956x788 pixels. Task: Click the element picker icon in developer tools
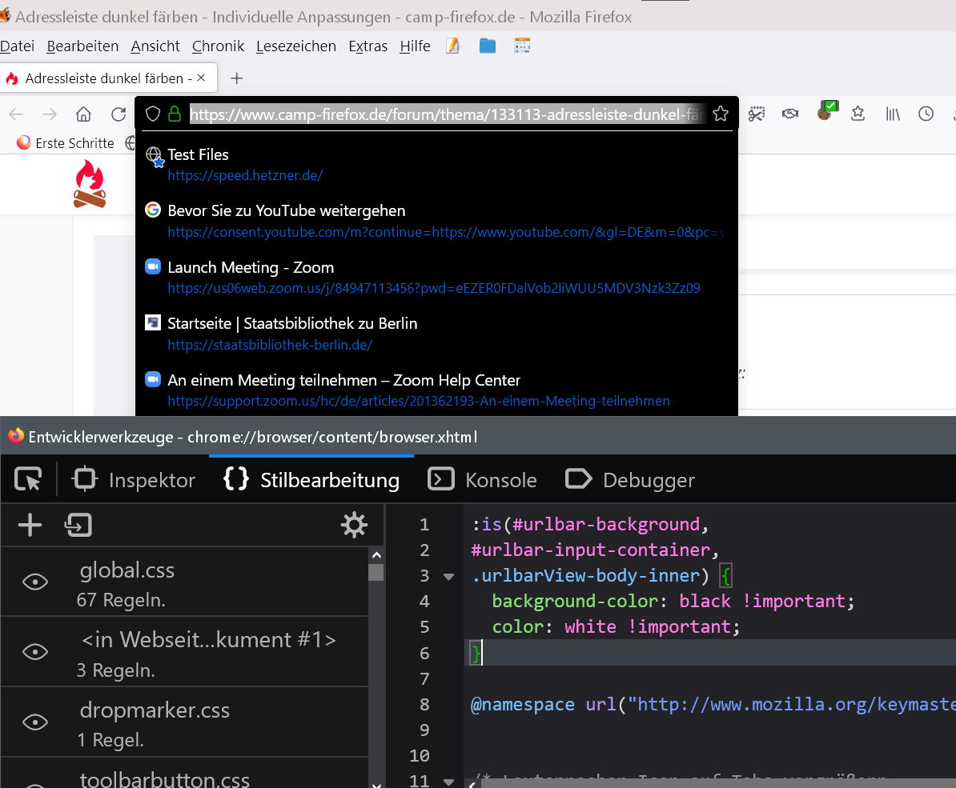pyautogui.click(x=28, y=480)
